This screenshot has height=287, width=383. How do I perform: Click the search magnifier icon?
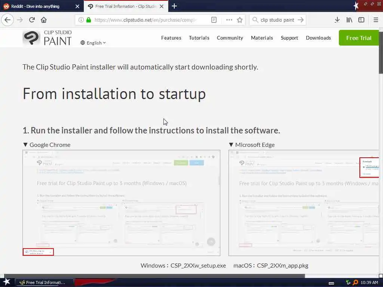[x=255, y=20]
